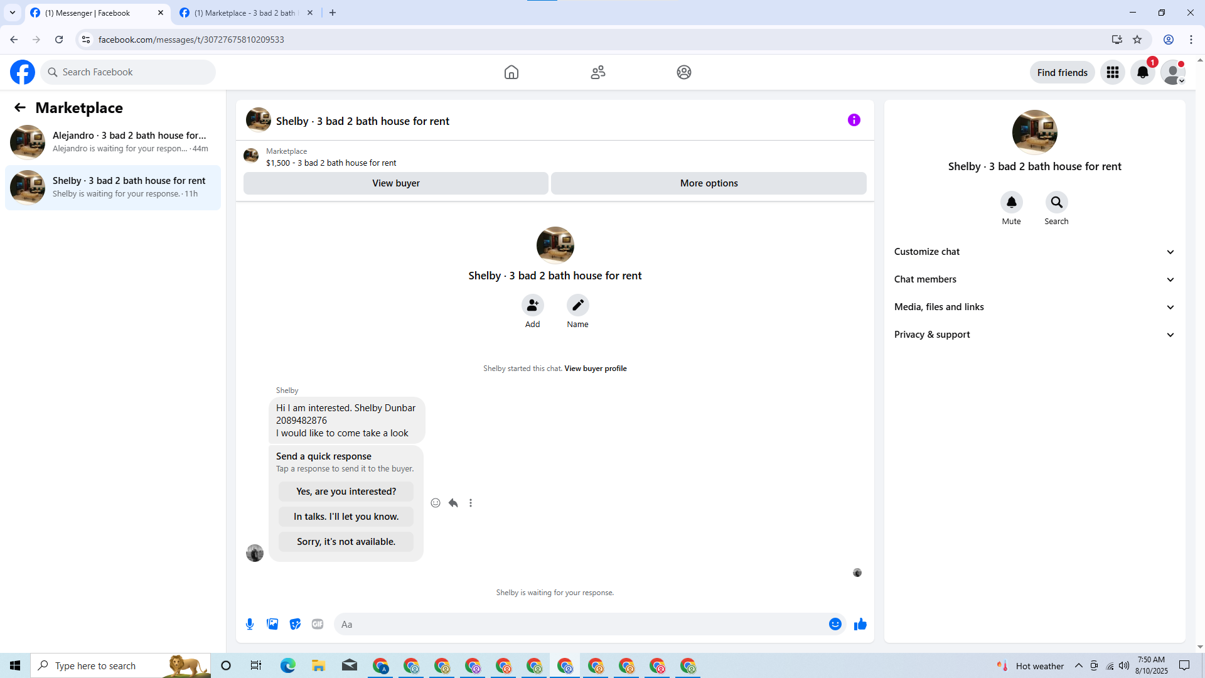The height and width of the screenshot is (678, 1205).
Task: Open emoji picker in message box
Action: pyautogui.click(x=835, y=624)
